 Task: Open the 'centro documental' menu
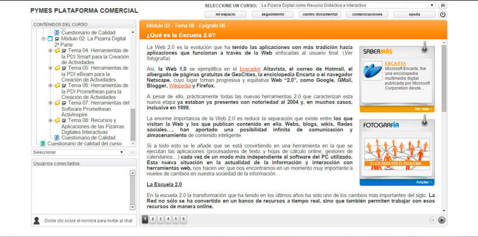320,15
